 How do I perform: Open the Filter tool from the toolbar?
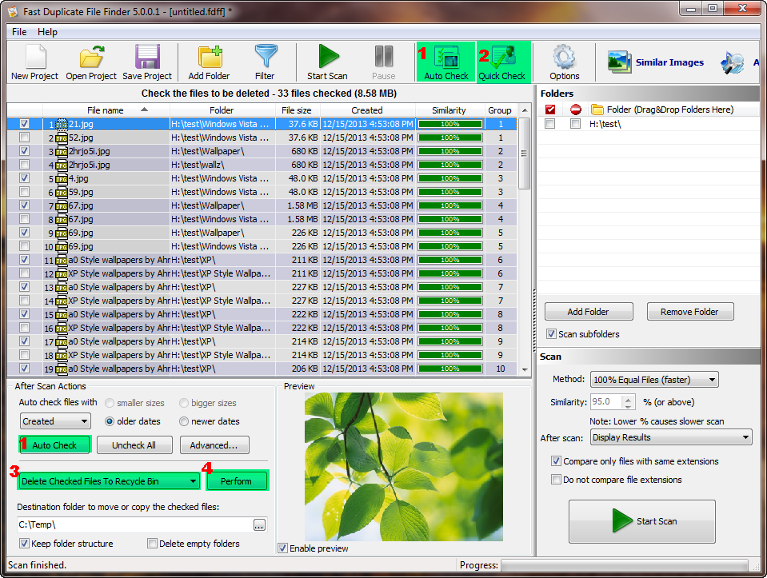pos(266,62)
